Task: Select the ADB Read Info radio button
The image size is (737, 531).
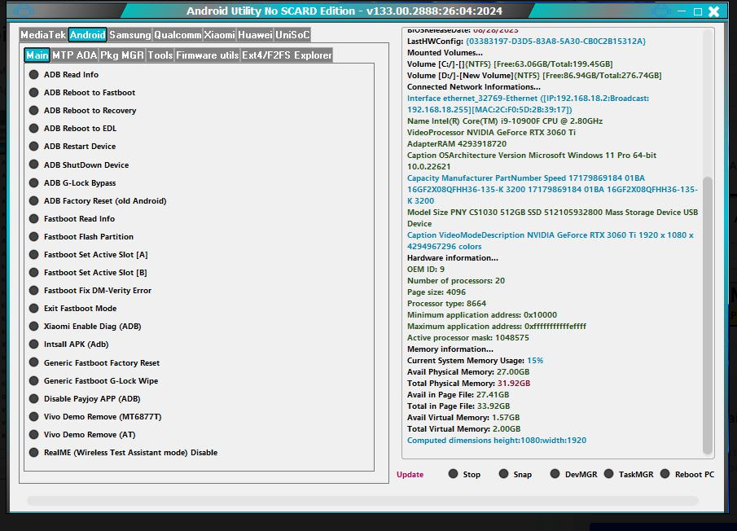Action: (x=34, y=75)
